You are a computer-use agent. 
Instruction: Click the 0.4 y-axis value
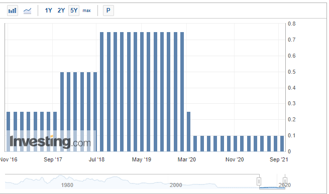click(x=292, y=88)
